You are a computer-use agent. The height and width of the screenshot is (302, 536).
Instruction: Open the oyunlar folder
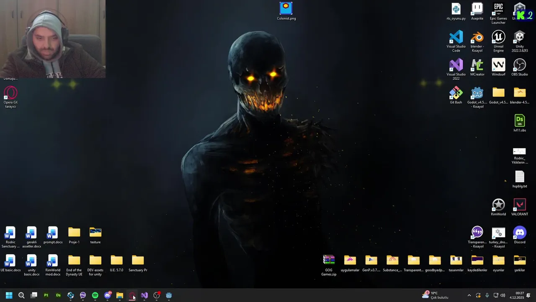(x=498, y=263)
